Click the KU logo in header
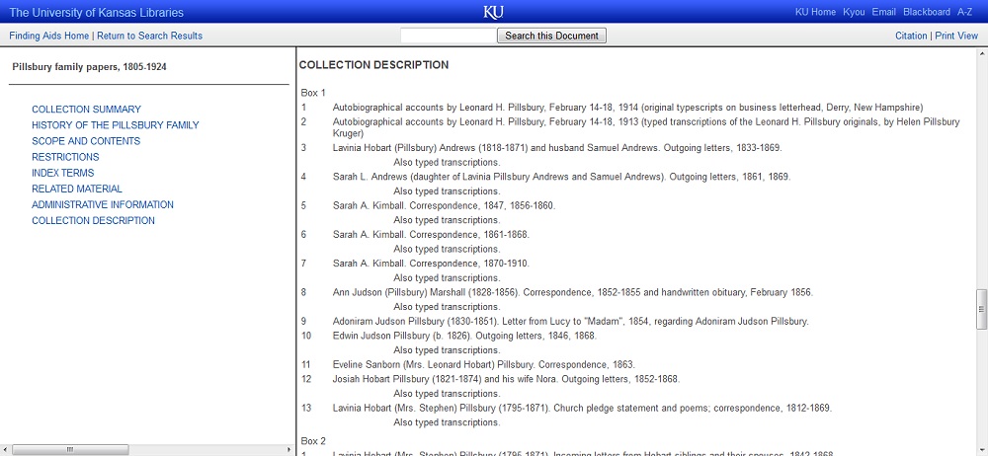 [x=493, y=12]
